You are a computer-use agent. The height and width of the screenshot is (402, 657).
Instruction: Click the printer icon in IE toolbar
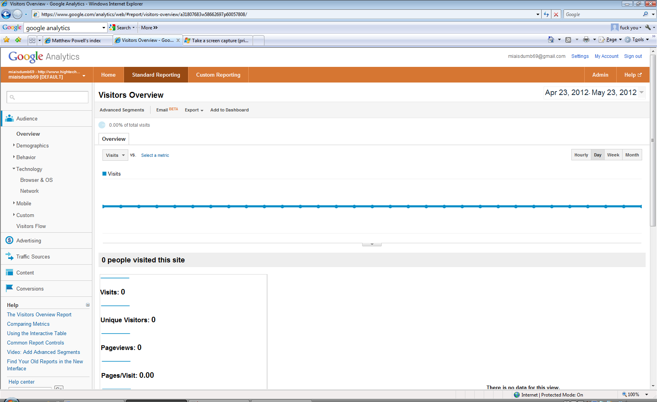point(586,39)
